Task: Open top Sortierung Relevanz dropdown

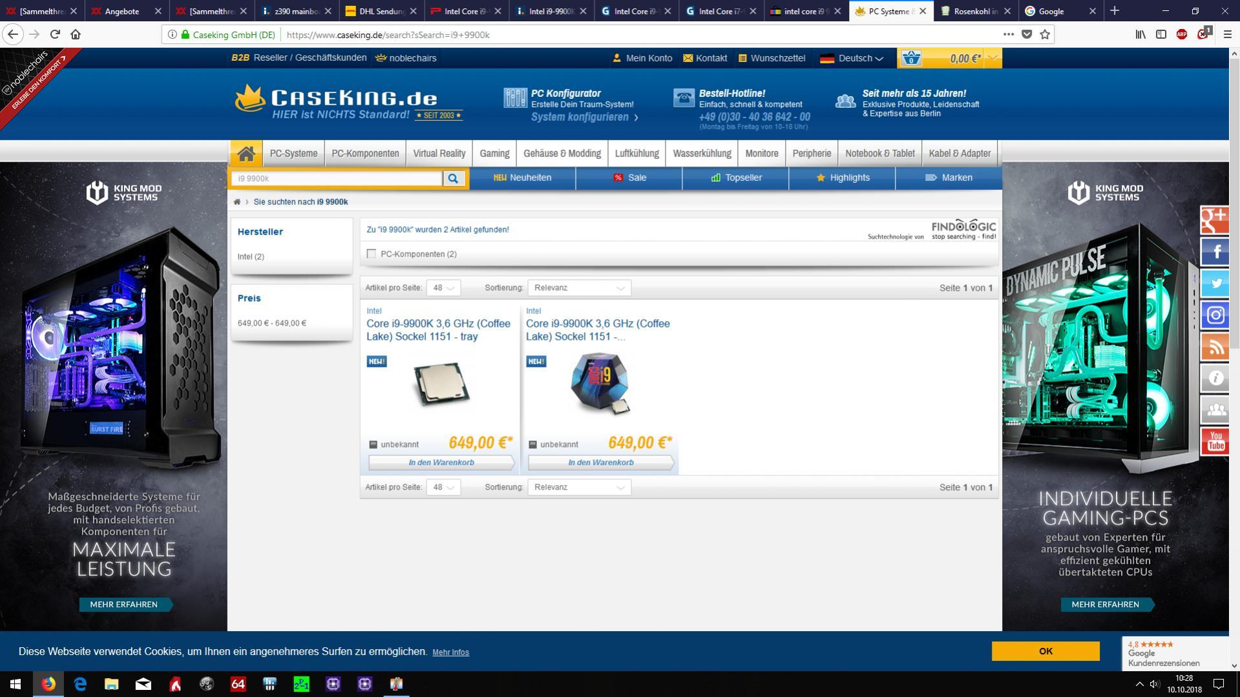Action: [x=579, y=288]
